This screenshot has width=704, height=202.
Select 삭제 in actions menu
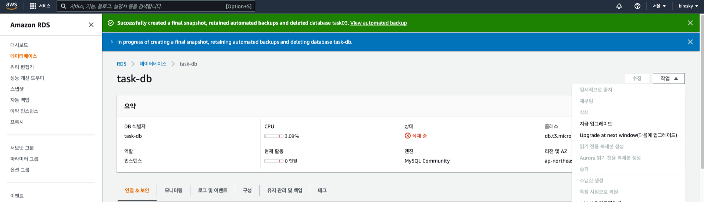[628, 112]
